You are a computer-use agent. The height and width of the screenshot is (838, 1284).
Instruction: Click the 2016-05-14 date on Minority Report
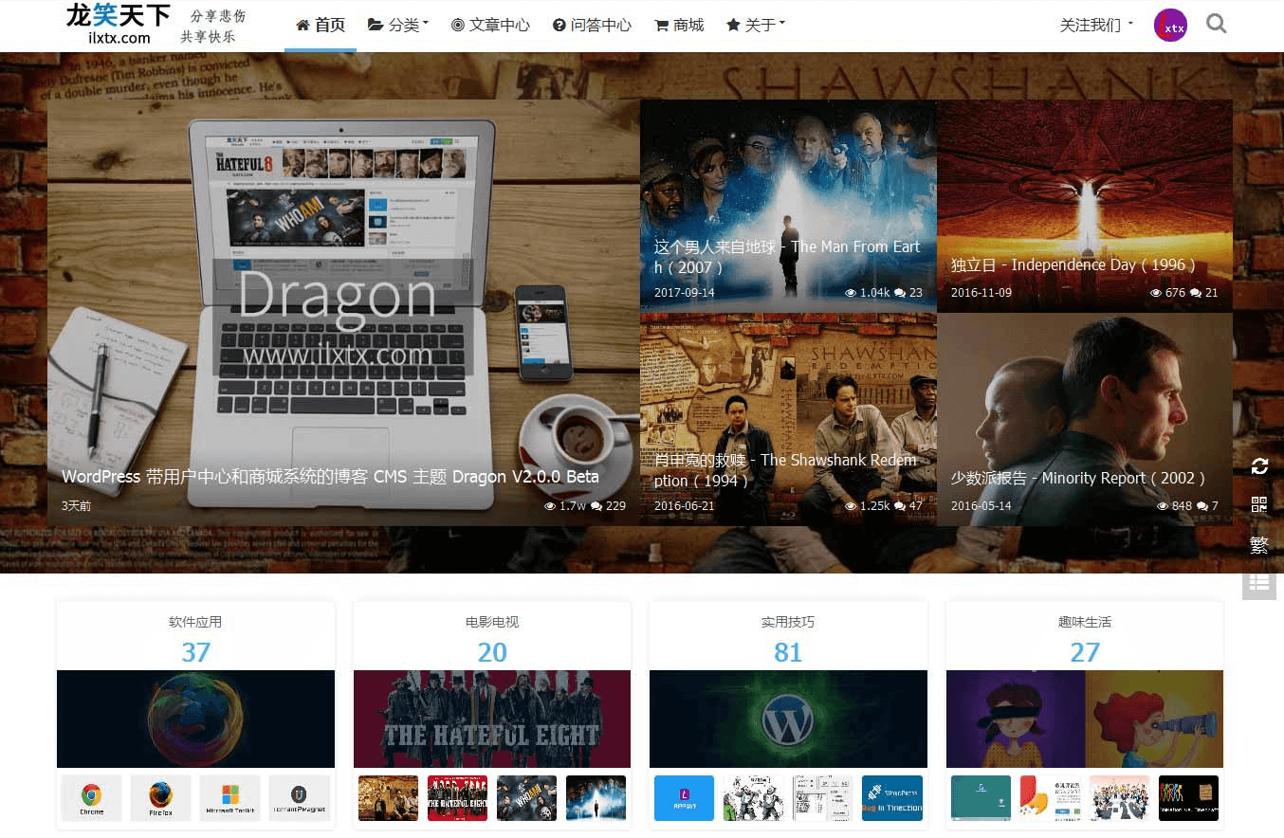[x=981, y=506]
